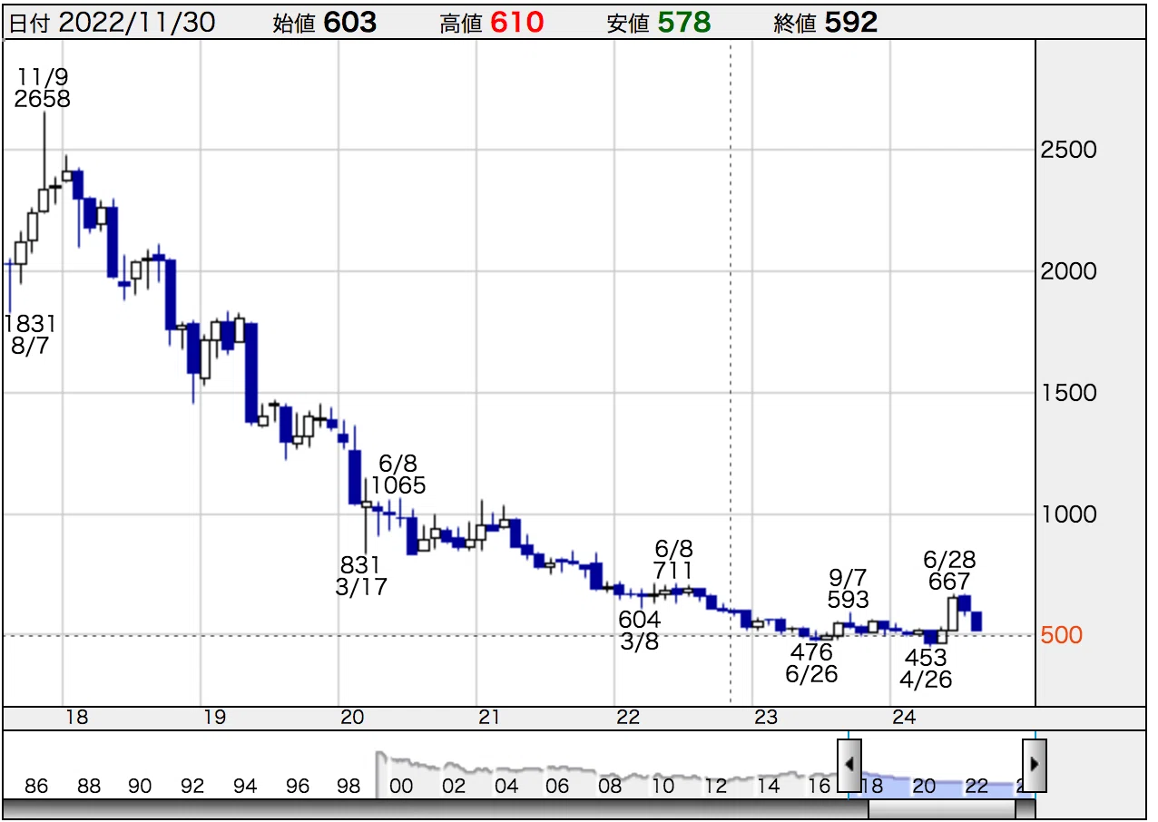Click the red 高値 high price 610
The image size is (1158, 822).
tap(517, 23)
